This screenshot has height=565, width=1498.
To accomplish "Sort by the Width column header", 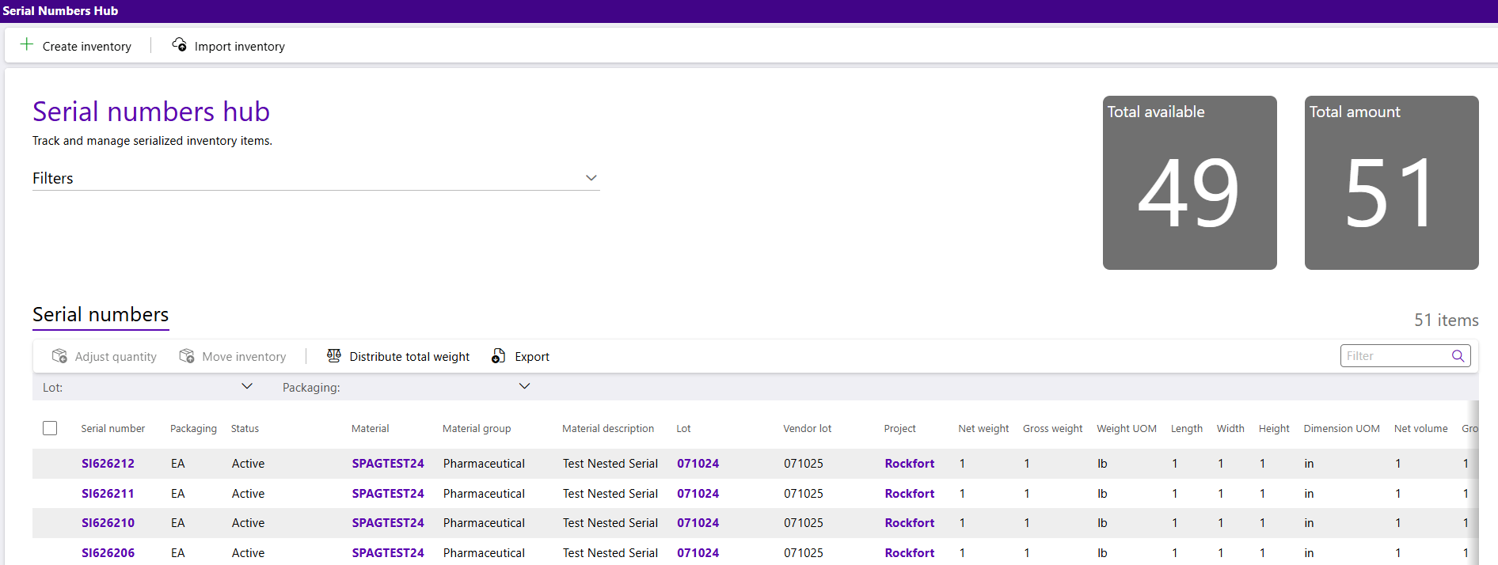I will pos(1230,429).
